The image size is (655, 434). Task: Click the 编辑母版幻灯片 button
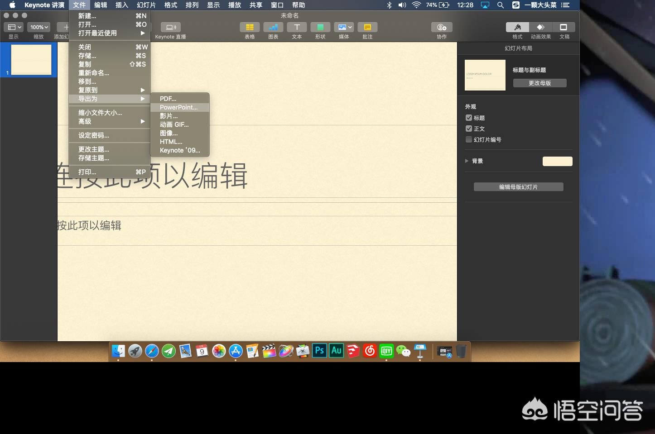518,187
